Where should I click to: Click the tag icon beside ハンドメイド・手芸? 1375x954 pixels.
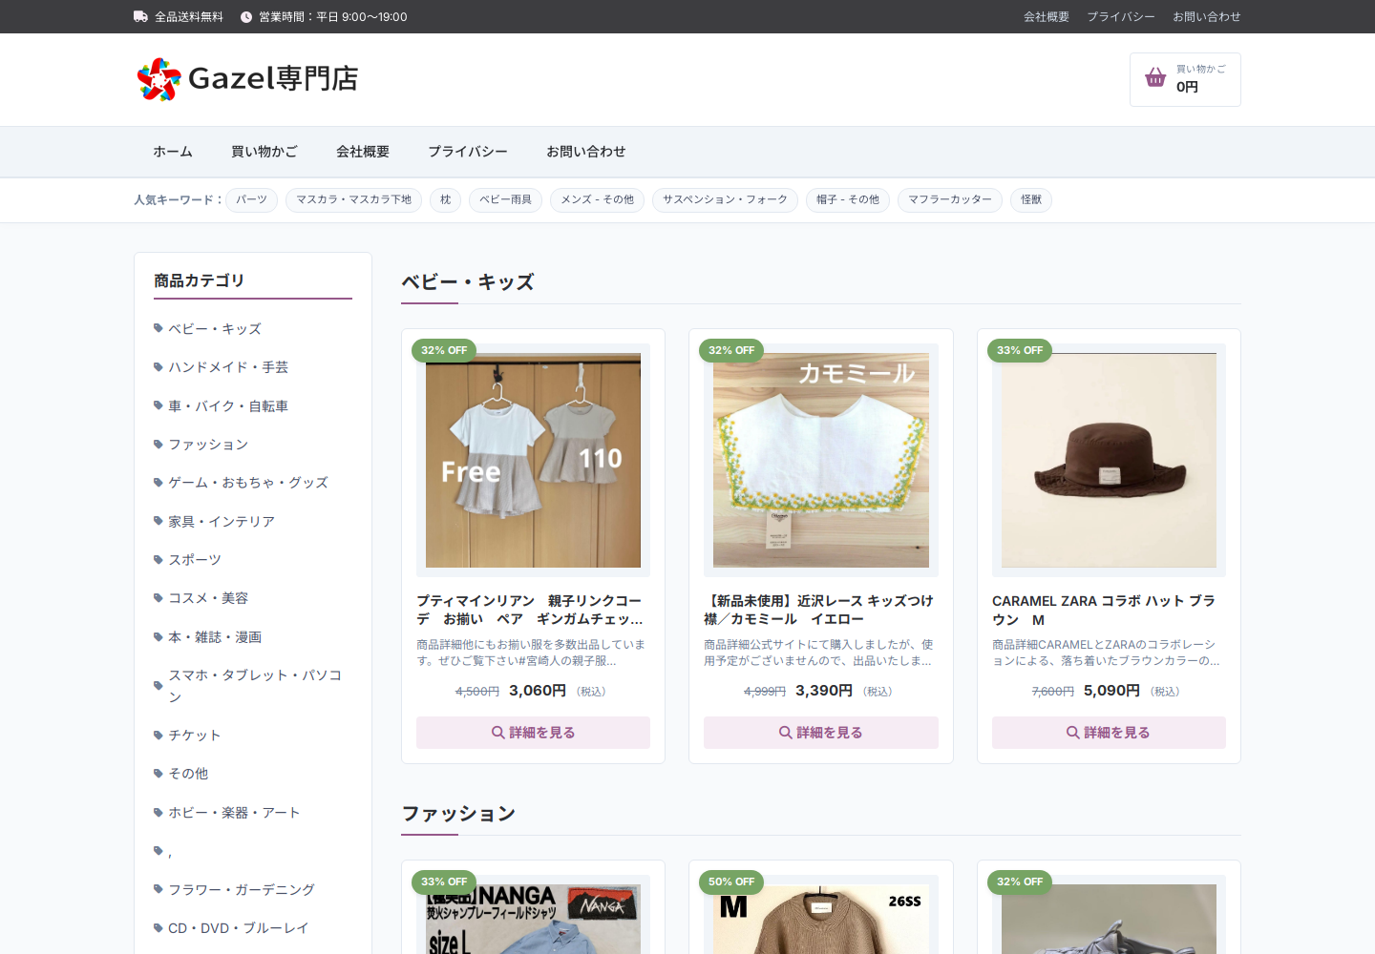point(159,366)
